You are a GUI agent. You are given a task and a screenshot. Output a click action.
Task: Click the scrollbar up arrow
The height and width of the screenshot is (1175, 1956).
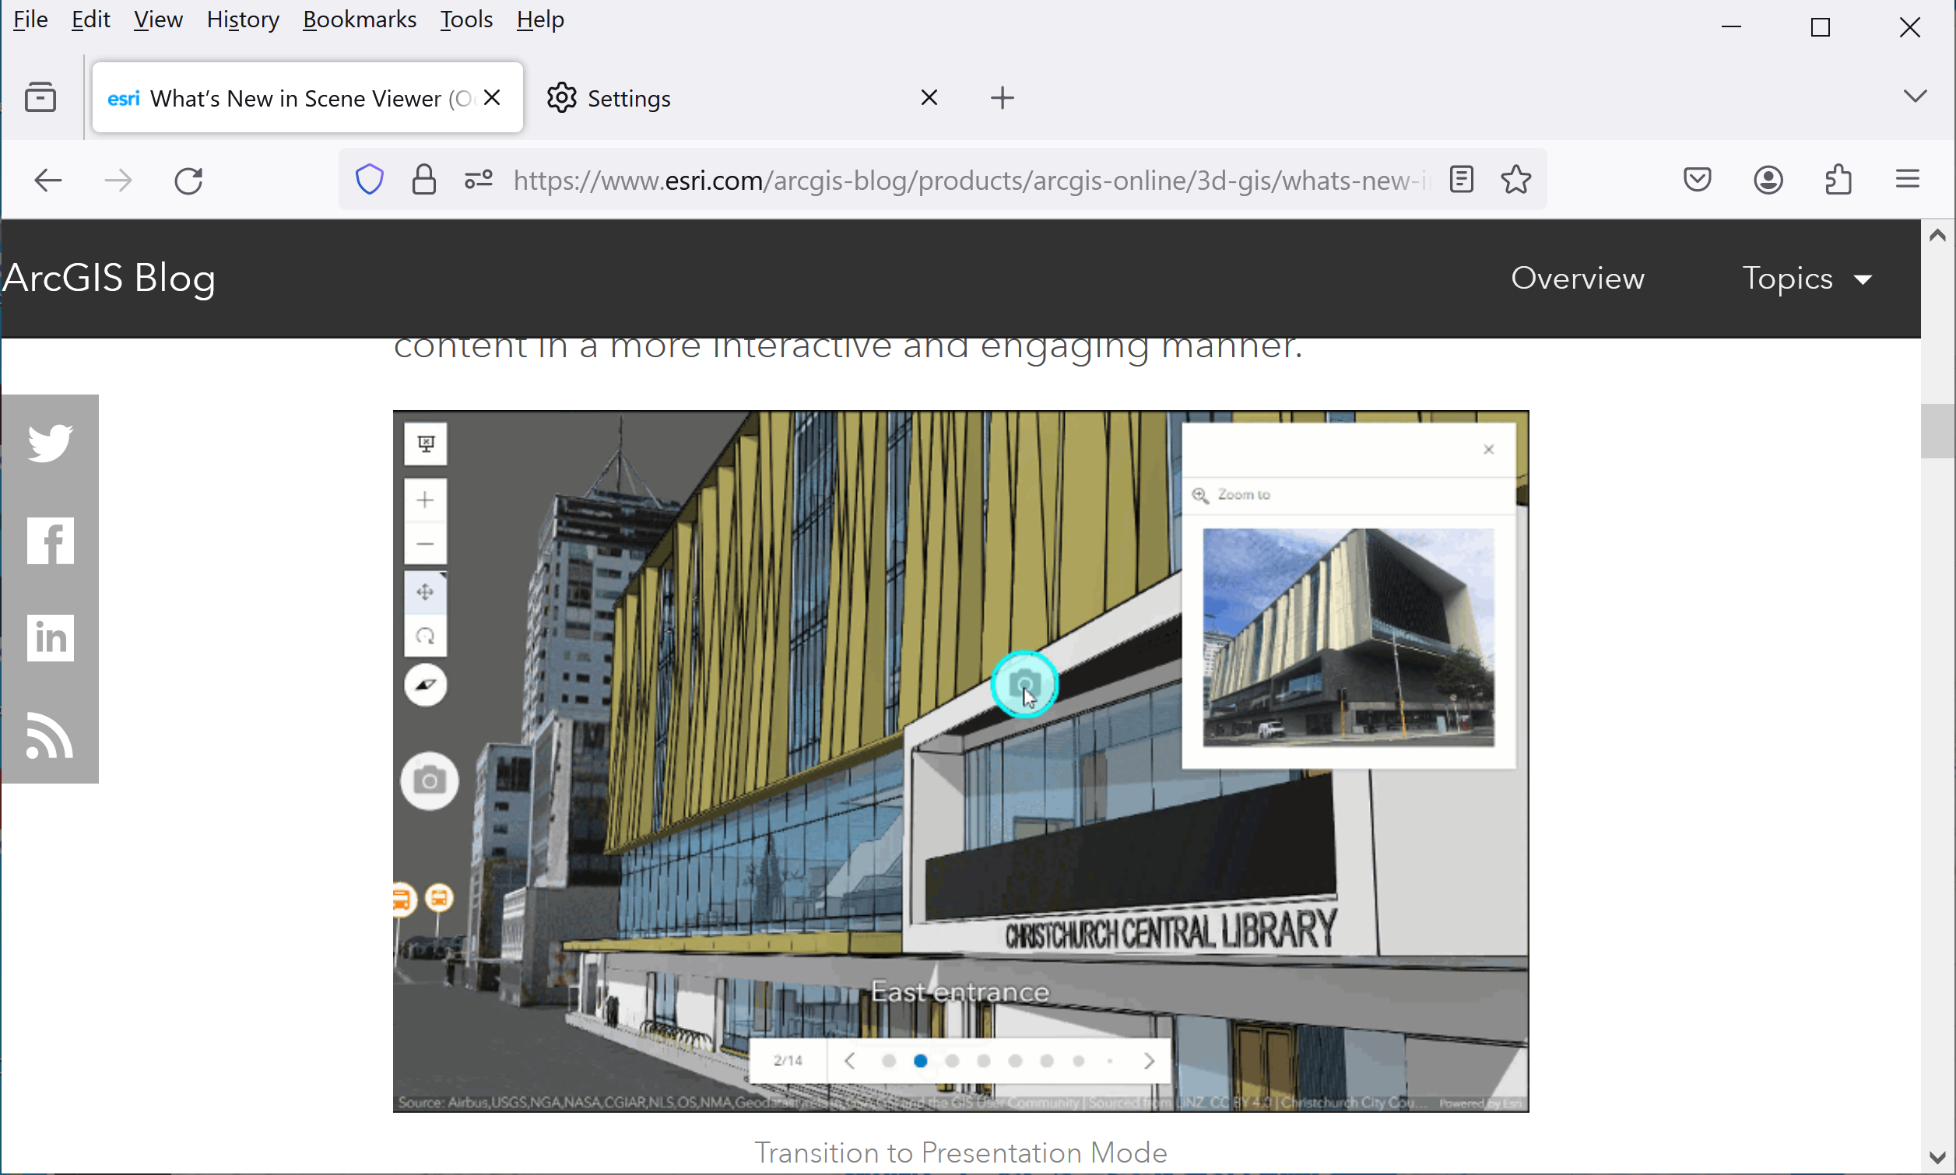pos(1937,236)
